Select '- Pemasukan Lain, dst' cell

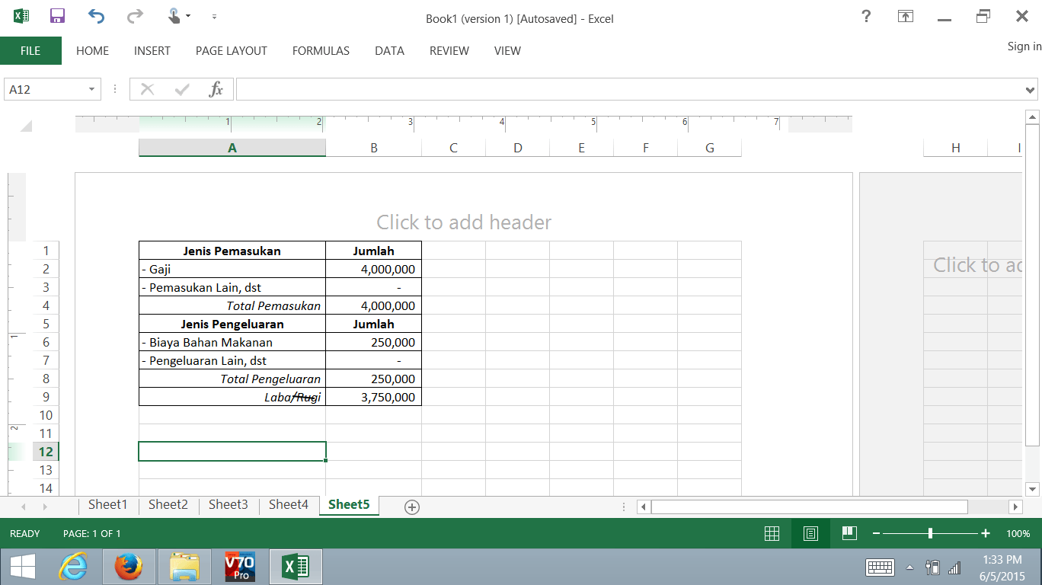pos(232,287)
